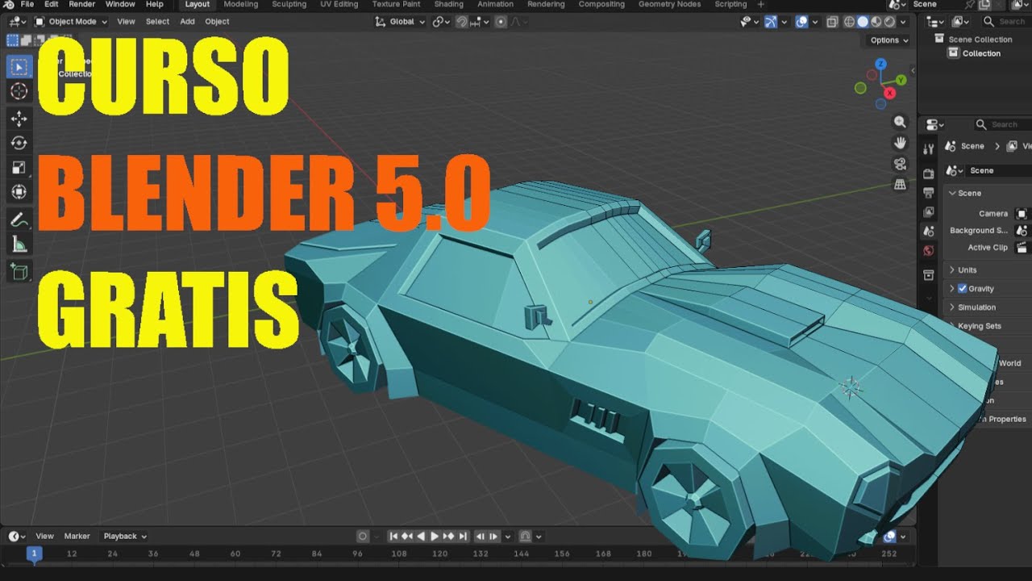Toggle viewport overlays display
The width and height of the screenshot is (1032, 581).
(x=801, y=22)
